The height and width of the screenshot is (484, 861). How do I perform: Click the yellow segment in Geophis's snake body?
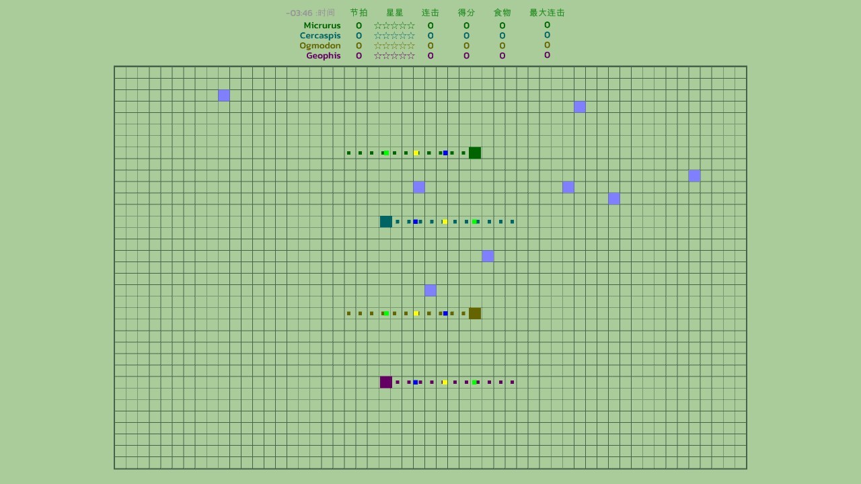click(445, 382)
